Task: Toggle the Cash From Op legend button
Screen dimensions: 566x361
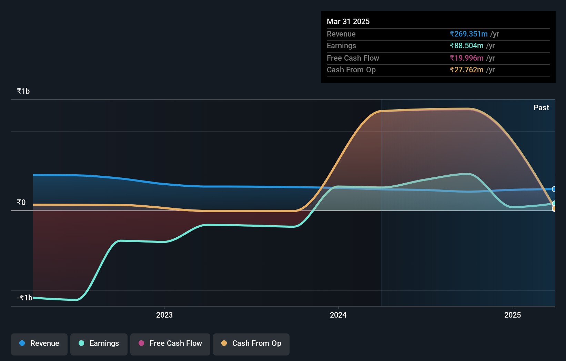Action: click(251, 344)
